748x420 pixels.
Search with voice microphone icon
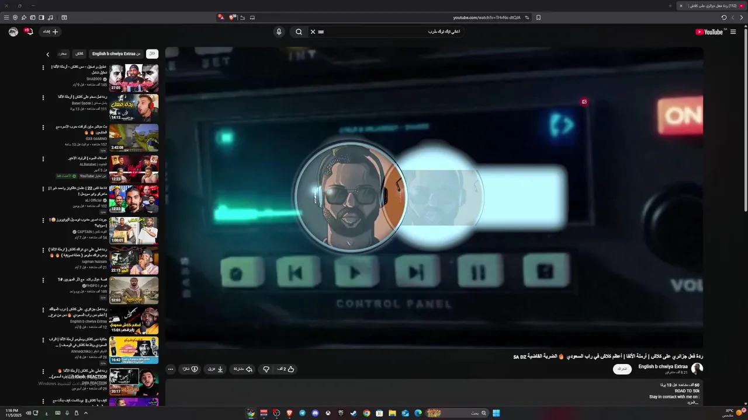(x=279, y=32)
